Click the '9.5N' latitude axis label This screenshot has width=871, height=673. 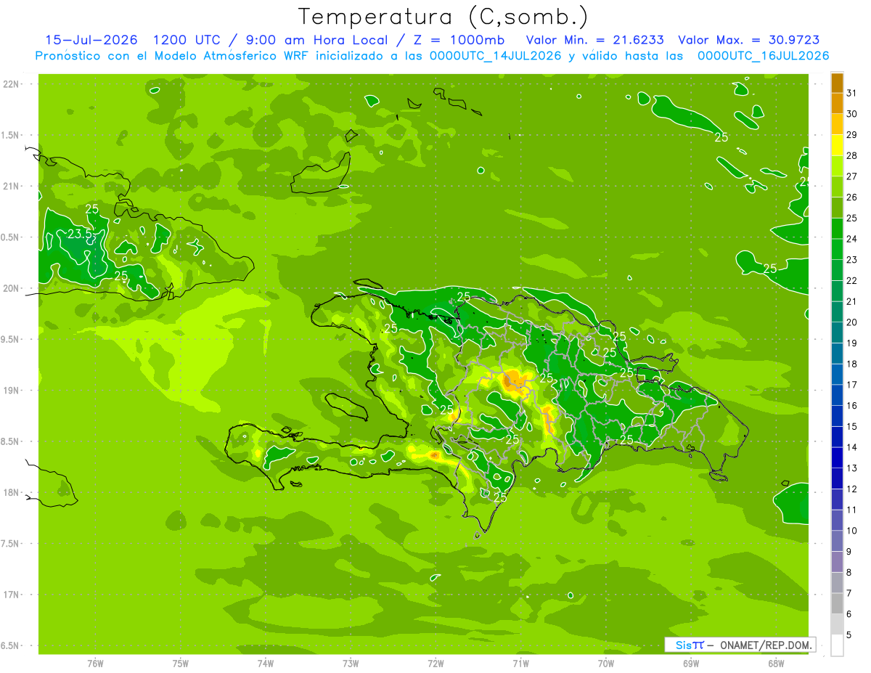11,339
